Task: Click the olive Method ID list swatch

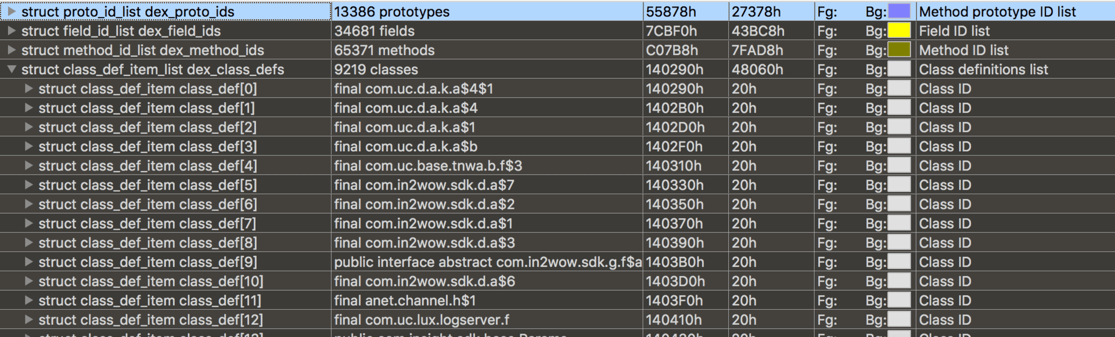Action: coord(899,50)
